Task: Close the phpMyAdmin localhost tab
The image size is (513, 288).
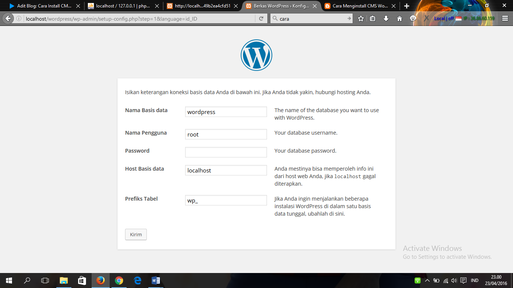Action: pyautogui.click(x=157, y=6)
